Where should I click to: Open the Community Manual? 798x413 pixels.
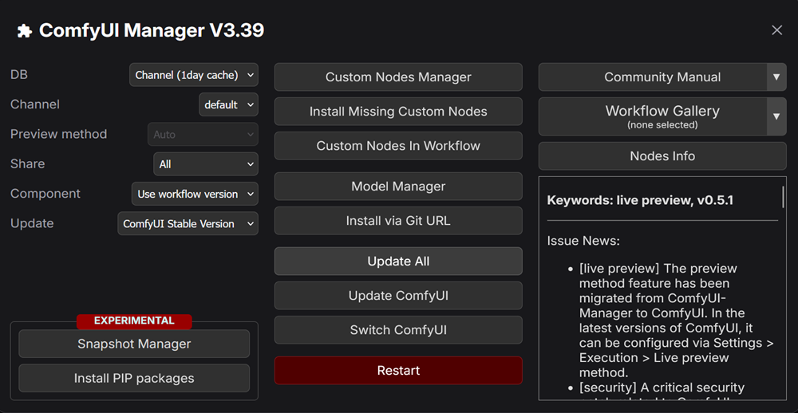[653, 77]
